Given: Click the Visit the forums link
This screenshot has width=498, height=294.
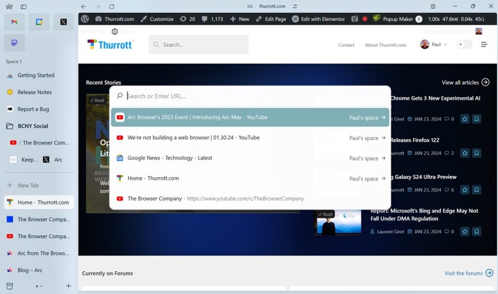Looking at the screenshot, I should (x=463, y=273).
